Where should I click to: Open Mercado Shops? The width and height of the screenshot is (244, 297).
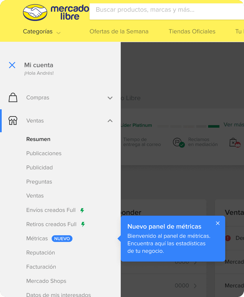(46, 281)
